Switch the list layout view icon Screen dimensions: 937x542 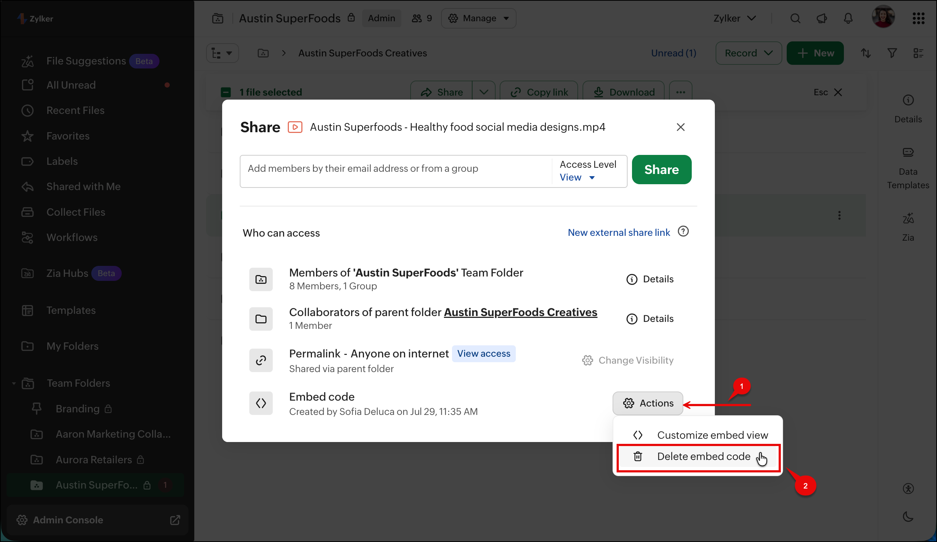click(x=918, y=53)
